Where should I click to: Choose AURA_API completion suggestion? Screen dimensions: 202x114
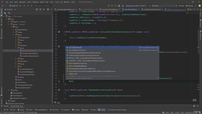(x=112, y=74)
